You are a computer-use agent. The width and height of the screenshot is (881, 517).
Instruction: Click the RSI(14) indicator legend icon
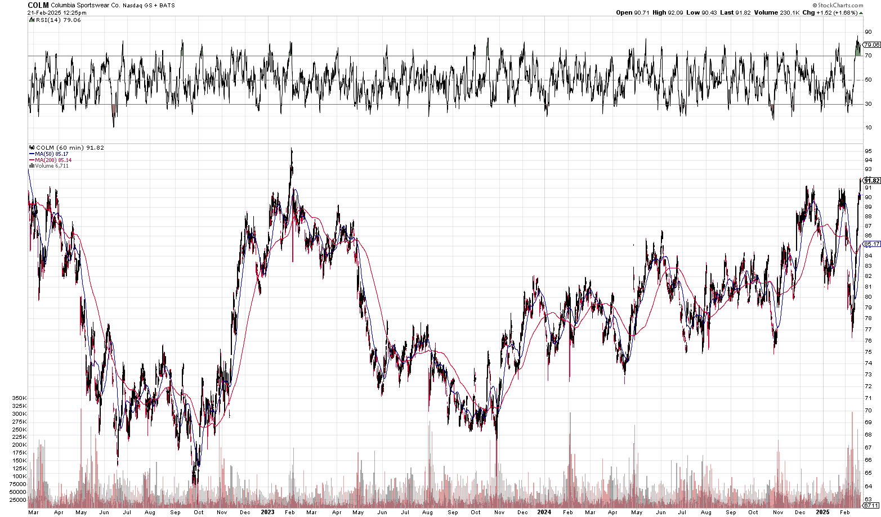(31, 20)
